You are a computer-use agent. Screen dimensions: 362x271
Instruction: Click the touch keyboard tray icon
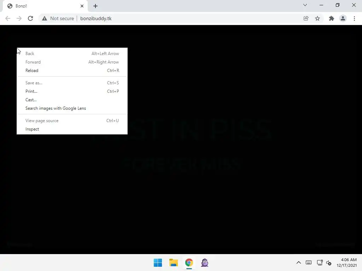(308, 263)
